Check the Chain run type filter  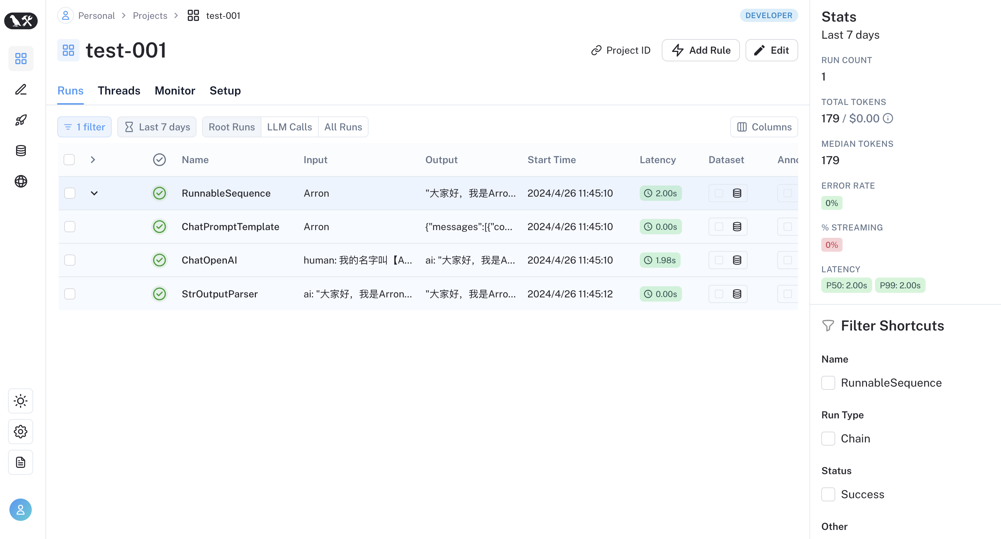pos(828,439)
